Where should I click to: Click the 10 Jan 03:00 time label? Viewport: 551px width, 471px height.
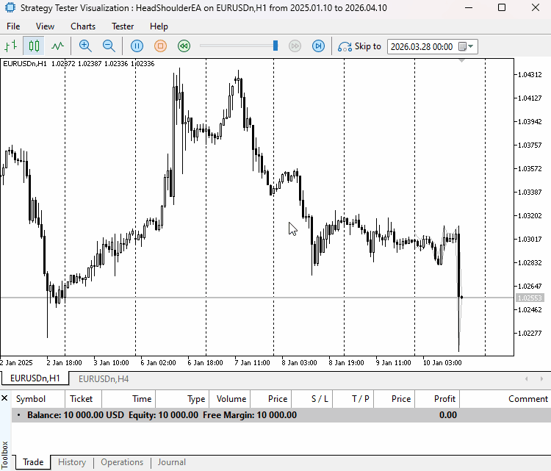click(x=442, y=363)
